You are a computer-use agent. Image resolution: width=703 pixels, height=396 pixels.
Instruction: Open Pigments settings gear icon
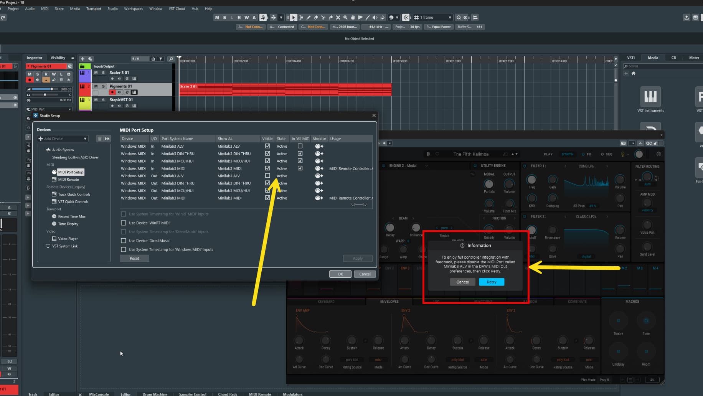click(x=658, y=154)
